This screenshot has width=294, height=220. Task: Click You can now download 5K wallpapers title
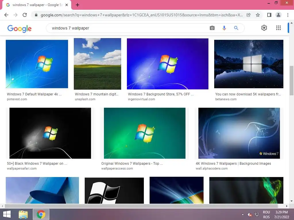click(248, 94)
